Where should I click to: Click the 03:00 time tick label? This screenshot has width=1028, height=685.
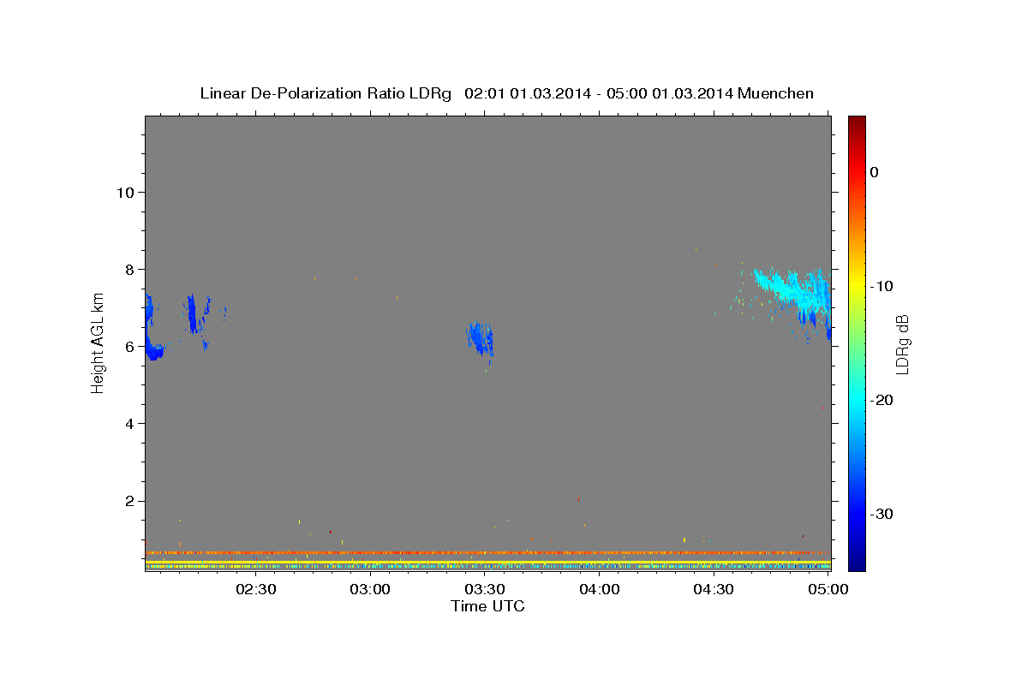[371, 590]
